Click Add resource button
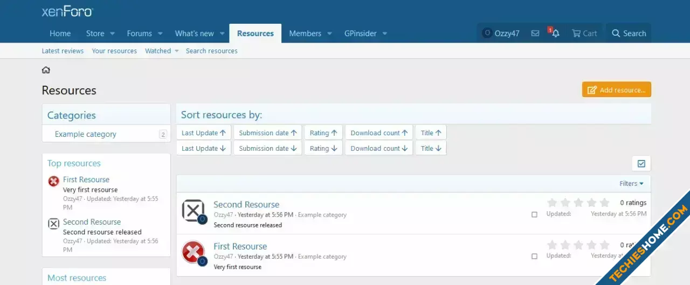690x285 pixels. pyautogui.click(x=617, y=90)
